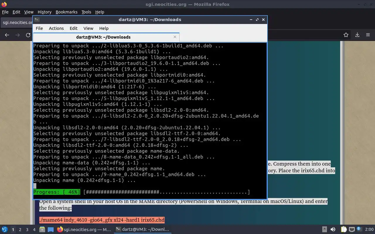Close the dartz@VM3 terminal tab
This screenshot has height=234, width=375.
(175, 37)
